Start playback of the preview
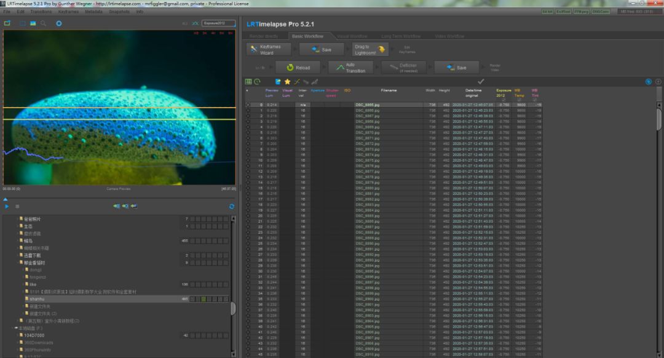 [6, 206]
